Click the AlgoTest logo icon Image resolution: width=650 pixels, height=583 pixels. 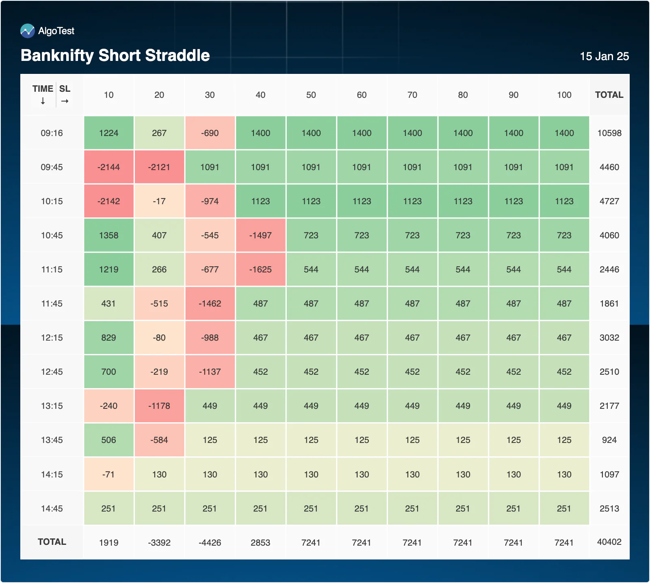click(x=28, y=31)
